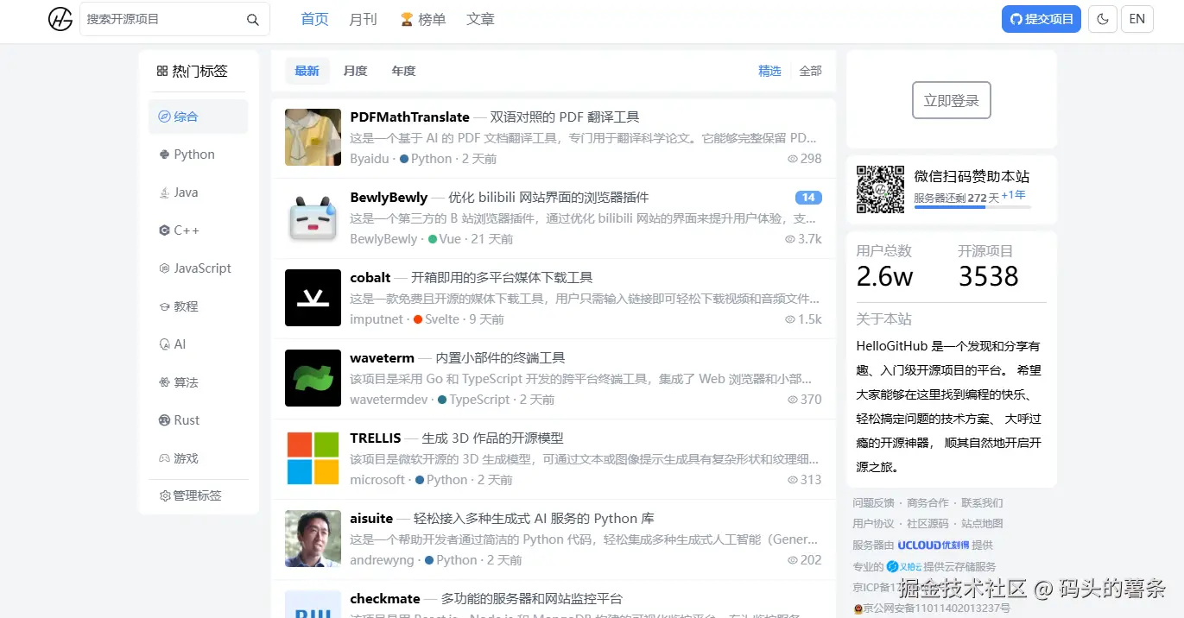
Task: Click the HelloGitHub logo icon
Action: click(x=60, y=19)
